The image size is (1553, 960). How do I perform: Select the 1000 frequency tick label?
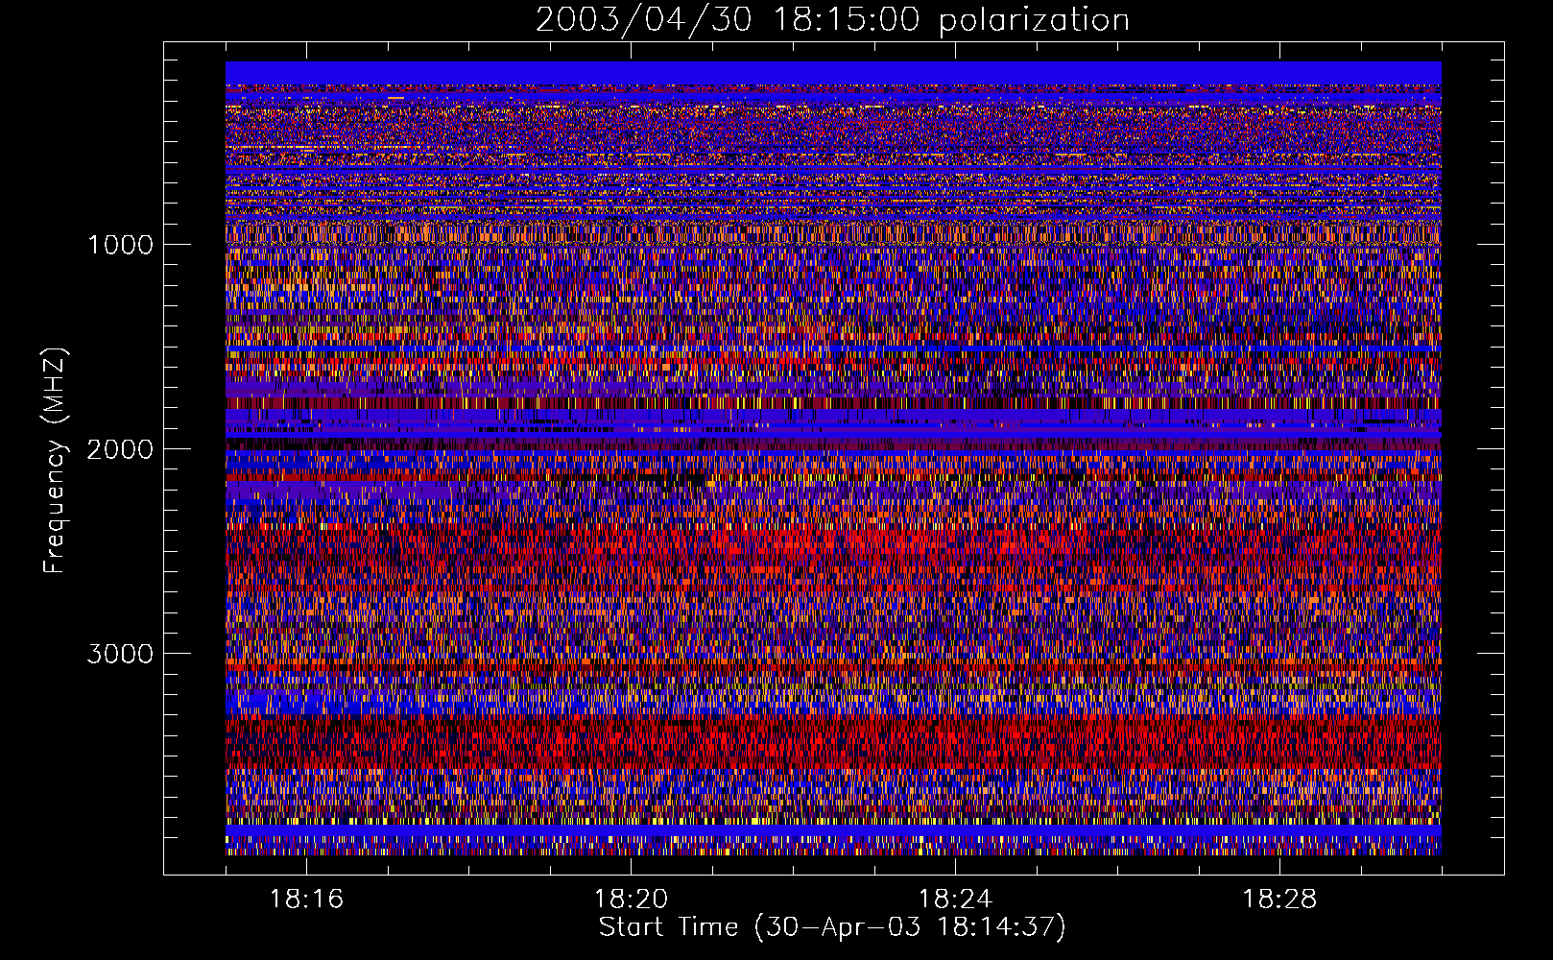pyautogui.click(x=120, y=245)
